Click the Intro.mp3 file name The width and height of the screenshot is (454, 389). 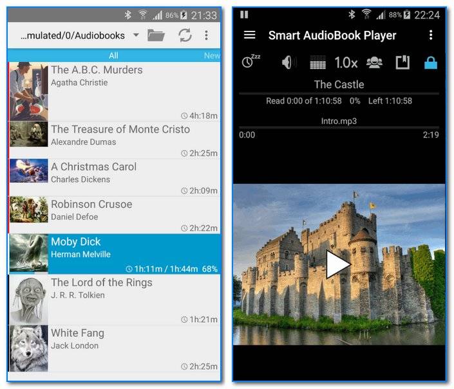tap(339, 121)
